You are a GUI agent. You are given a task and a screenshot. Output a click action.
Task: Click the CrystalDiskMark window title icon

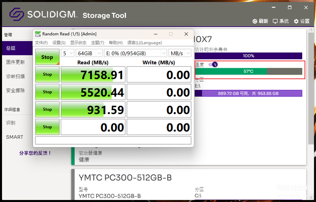coord(38,34)
